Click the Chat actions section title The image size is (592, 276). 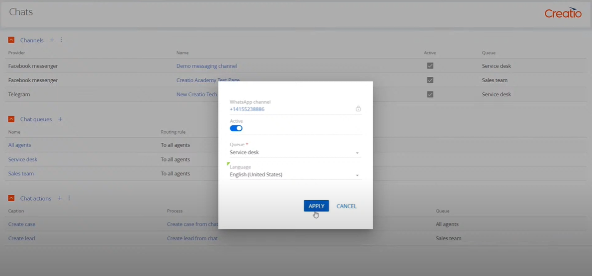coord(35,198)
